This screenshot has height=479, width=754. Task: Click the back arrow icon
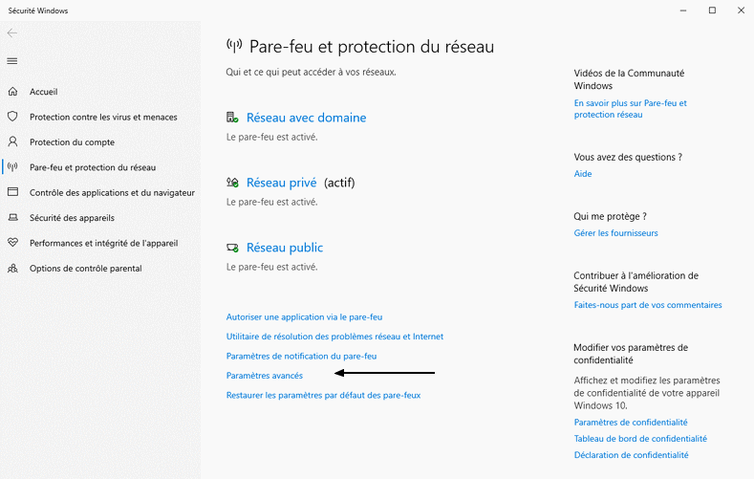pyautogui.click(x=12, y=33)
